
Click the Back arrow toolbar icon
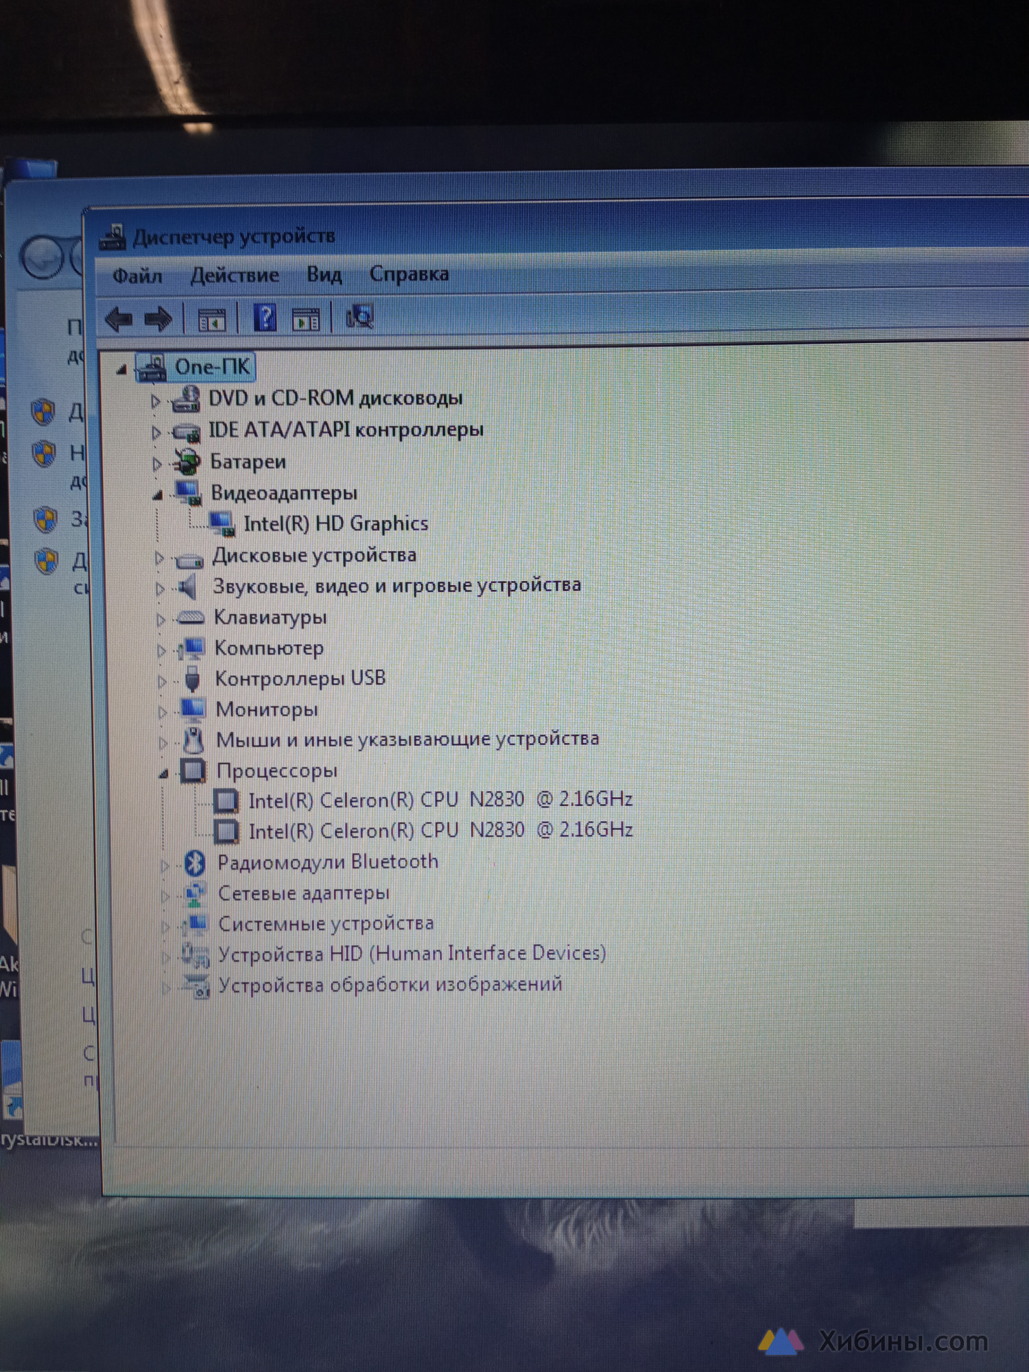119,320
